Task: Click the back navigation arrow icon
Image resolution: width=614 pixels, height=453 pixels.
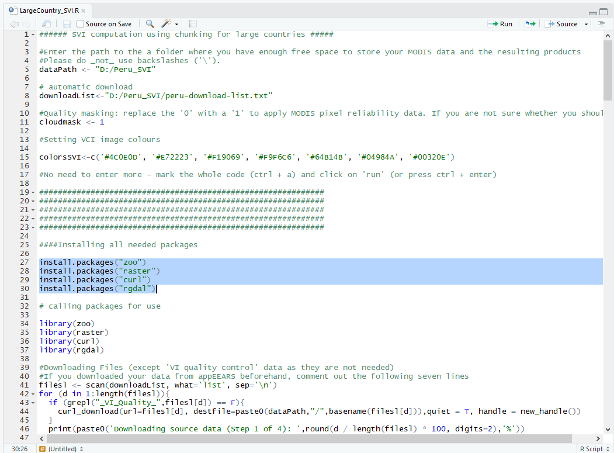Action: pyautogui.click(x=14, y=24)
